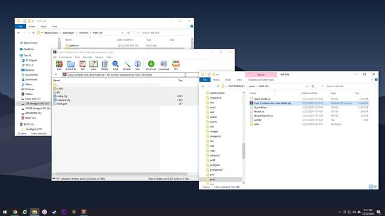Open the View tab in right Explorer window
This screenshot has height=216, width=385.
click(239, 80)
